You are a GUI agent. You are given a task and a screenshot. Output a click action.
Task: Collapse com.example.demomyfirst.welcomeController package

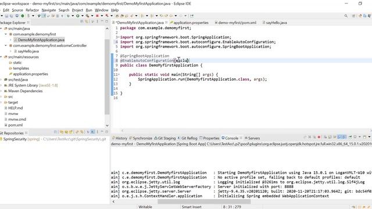coord(6,45)
